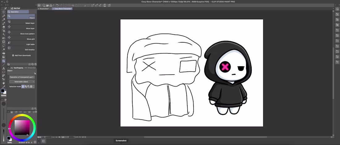Select the Eraser tool in the toolbar
The width and height of the screenshot is (340, 145).
coord(4,27)
